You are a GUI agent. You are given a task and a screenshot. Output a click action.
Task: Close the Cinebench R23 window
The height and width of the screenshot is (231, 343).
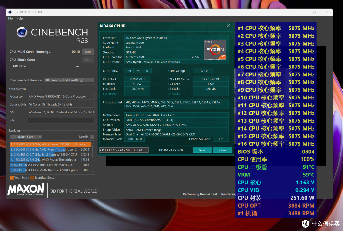pos(326,12)
